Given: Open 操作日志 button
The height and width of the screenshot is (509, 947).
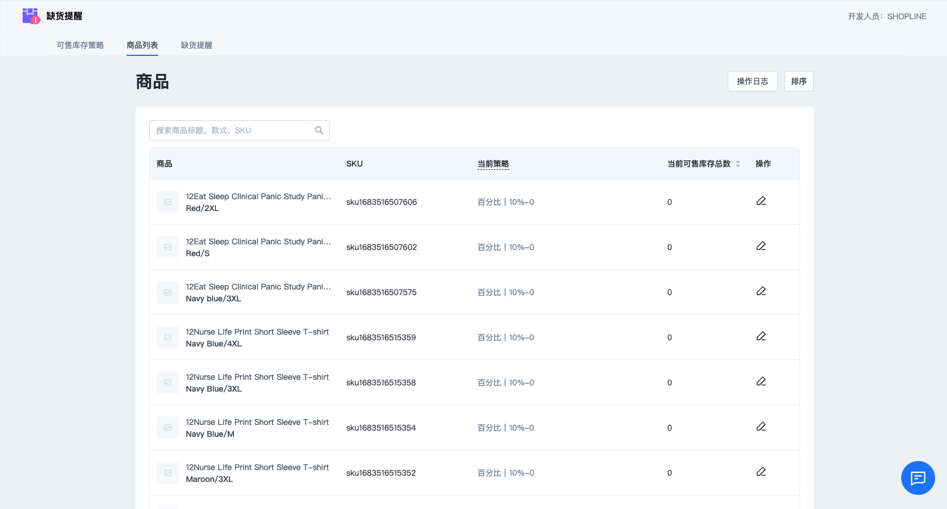Looking at the screenshot, I should 753,81.
